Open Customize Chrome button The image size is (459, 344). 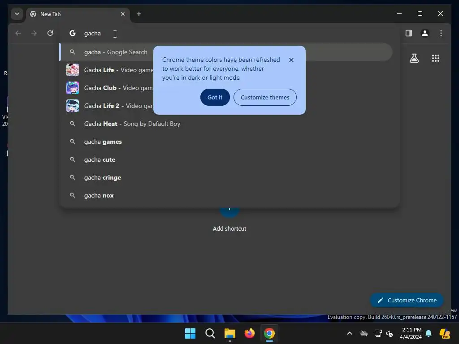click(x=407, y=300)
